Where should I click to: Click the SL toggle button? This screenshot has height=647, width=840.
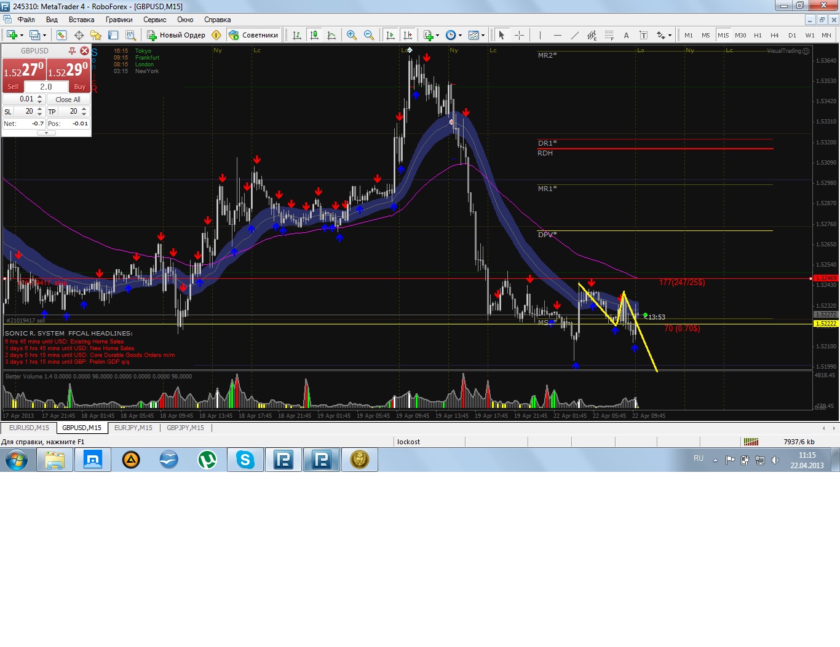point(8,112)
